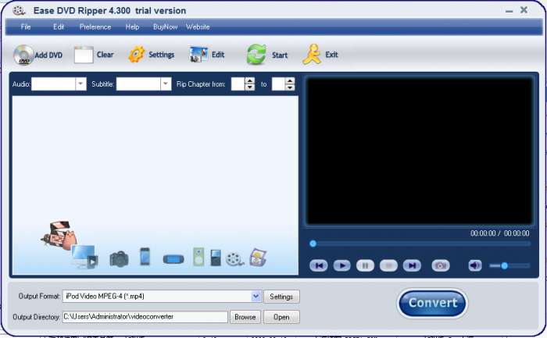Open Settings from the gear toolbar icon
The width and height of the screenshot is (547, 338).
pyautogui.click(x=138, y=55)
